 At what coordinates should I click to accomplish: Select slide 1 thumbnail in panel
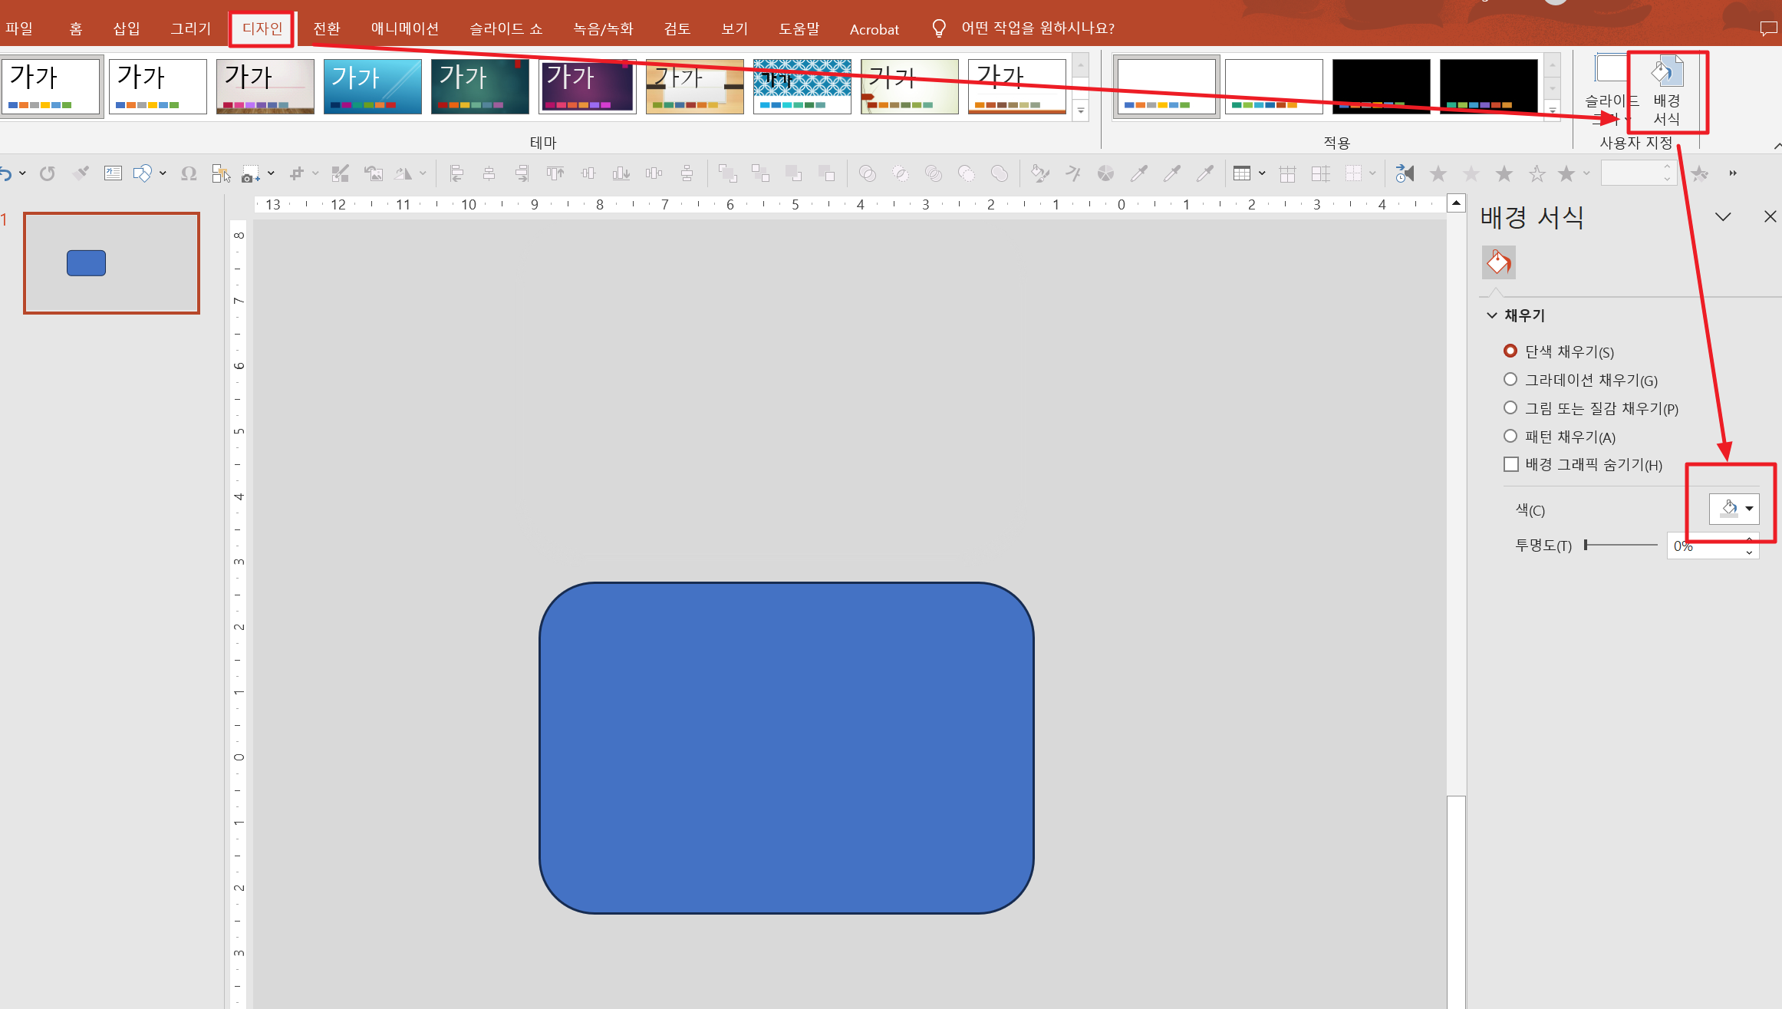(x=112, y=263)
